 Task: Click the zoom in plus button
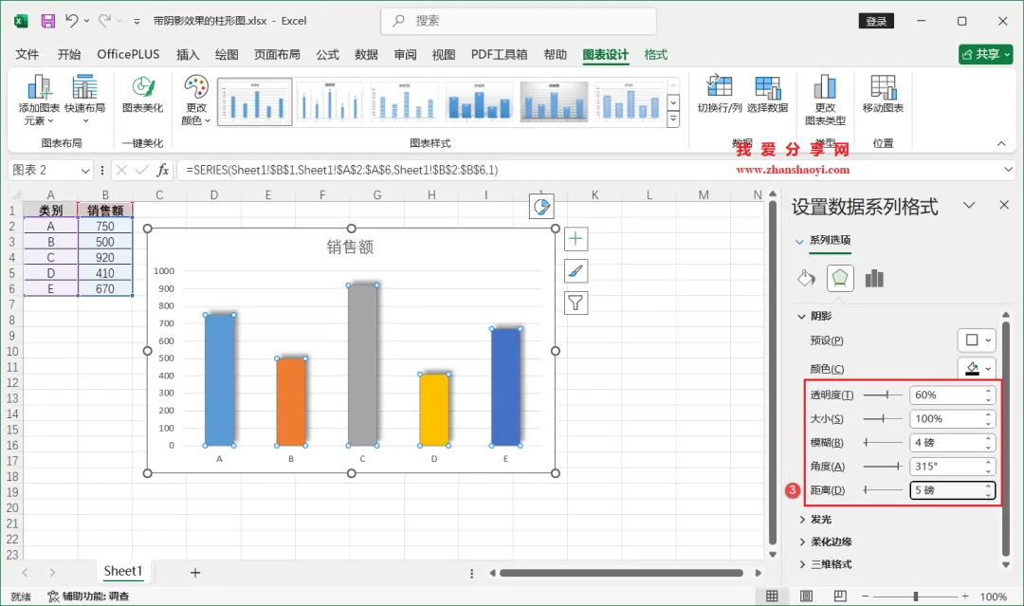coord(964,597)
